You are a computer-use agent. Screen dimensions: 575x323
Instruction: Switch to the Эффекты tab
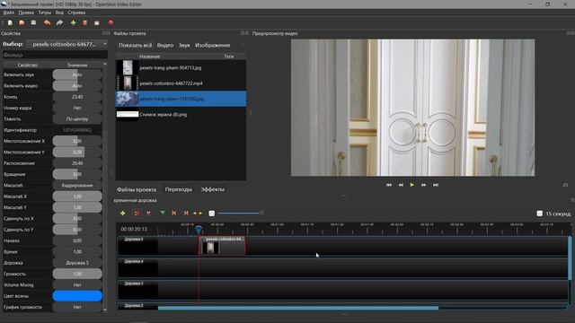coord(212,189)
